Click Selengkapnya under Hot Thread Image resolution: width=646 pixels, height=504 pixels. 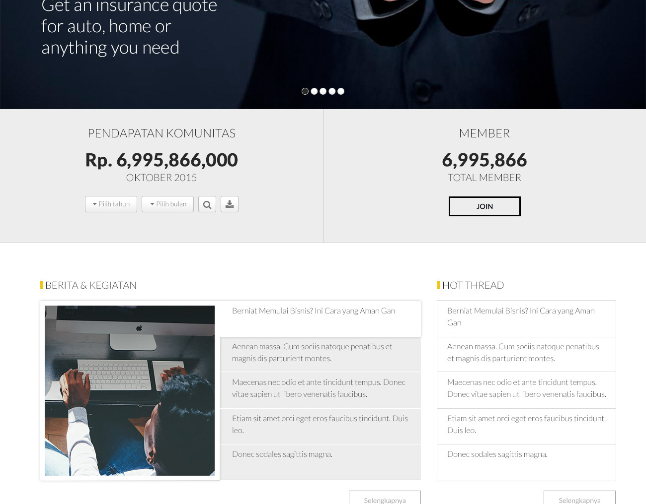579,498
